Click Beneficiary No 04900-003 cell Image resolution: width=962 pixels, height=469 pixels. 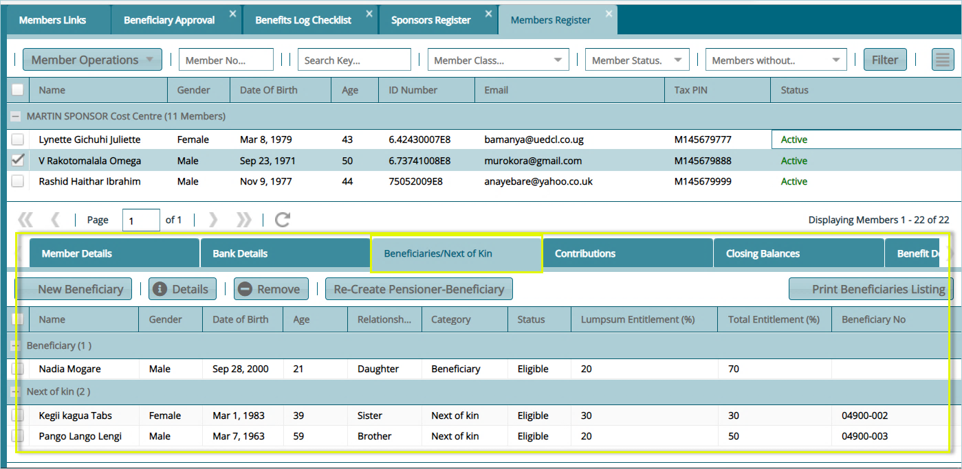click(x=864, y=436)
